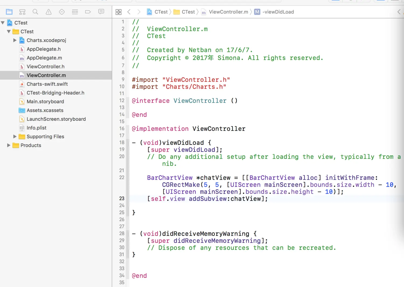Go forward in editor history
Screen dimensions: 404x287
point(139,12)
